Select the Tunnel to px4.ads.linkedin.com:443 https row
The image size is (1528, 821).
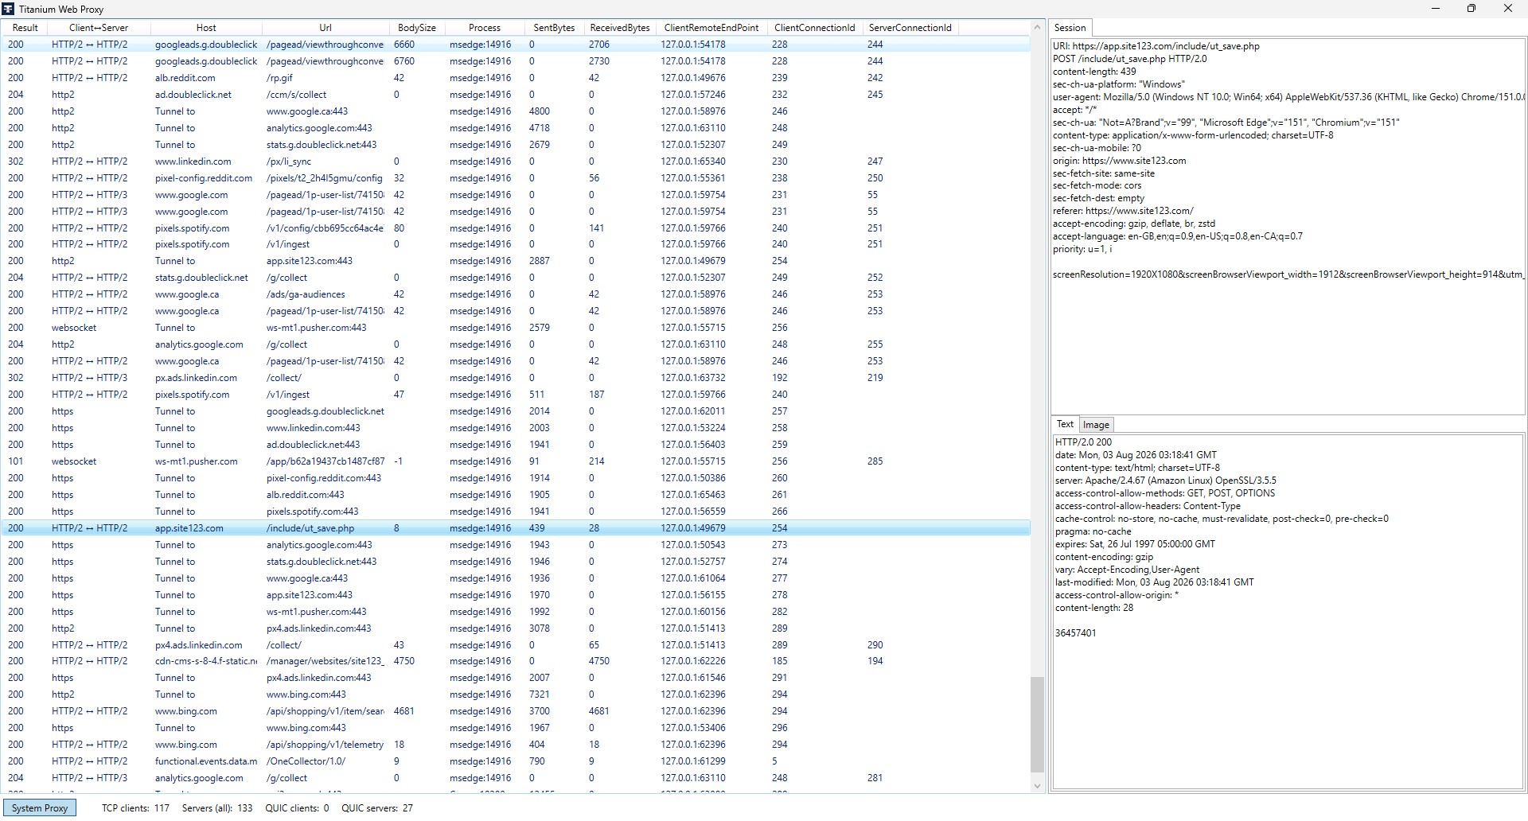click(x=516, y=678)
